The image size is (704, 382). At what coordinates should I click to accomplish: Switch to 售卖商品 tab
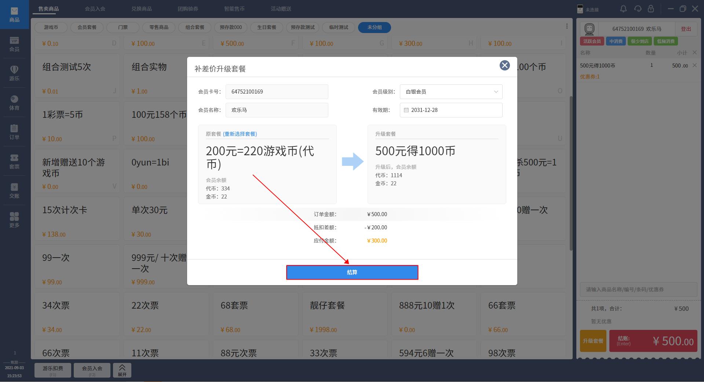[x=48, y=8]
